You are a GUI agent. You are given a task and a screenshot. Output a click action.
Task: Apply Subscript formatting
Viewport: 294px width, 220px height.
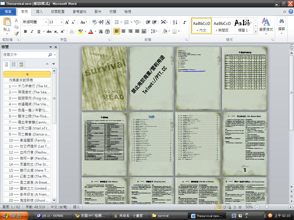[56, 32]
